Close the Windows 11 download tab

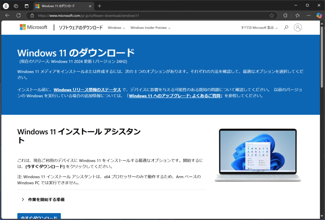[90, 6]
